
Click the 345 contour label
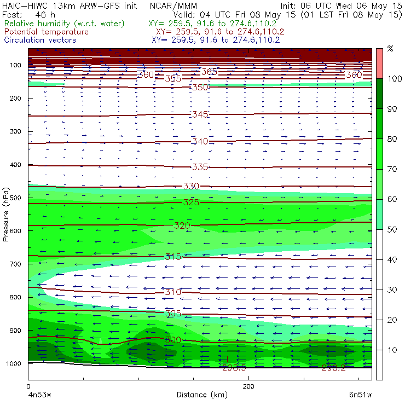pos(200,114)
